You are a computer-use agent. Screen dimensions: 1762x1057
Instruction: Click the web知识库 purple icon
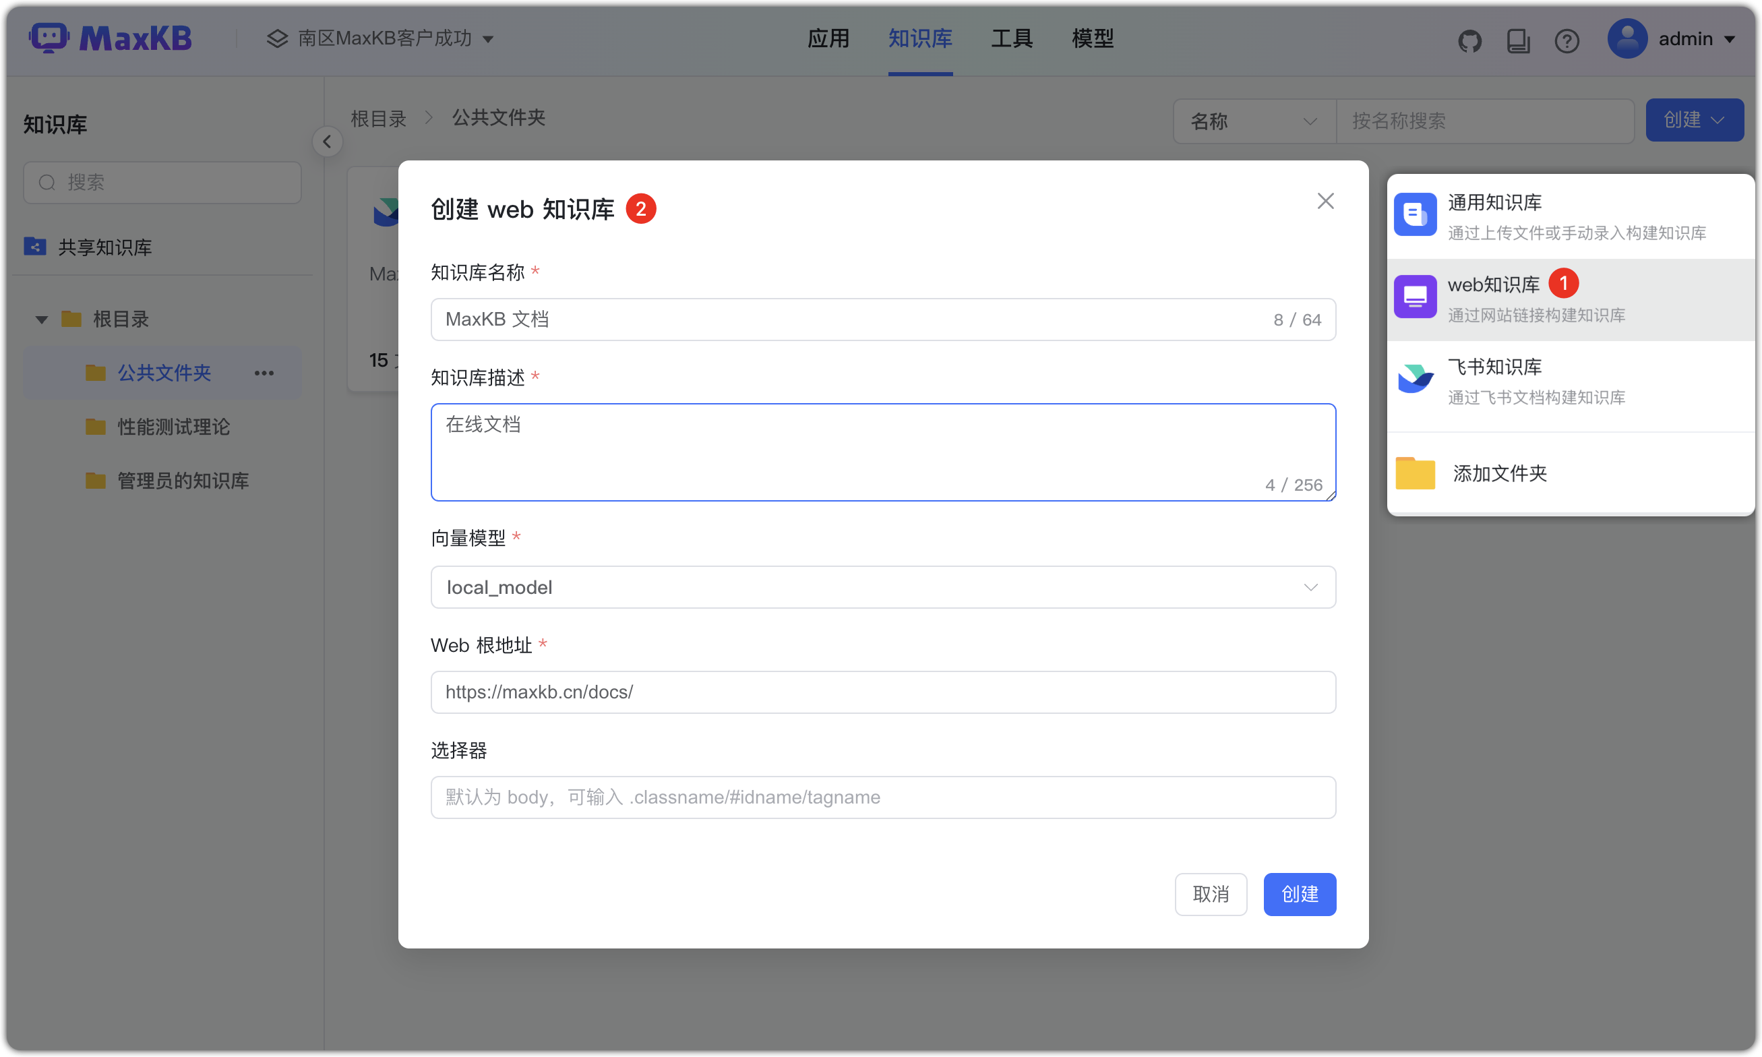pos(1414,297)
